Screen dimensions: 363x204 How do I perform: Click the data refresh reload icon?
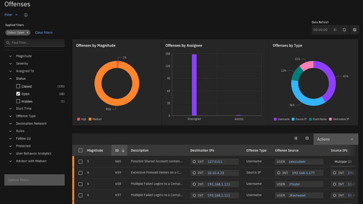click(344, 30)
